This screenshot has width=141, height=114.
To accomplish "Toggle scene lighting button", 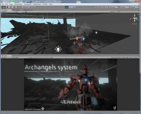I will 20,12.
